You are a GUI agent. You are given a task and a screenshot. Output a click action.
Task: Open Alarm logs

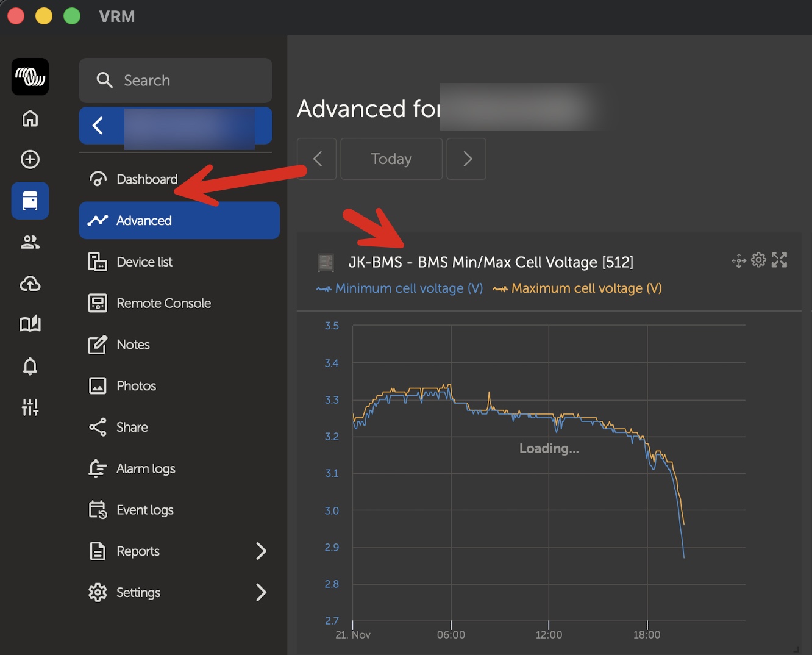(x=179, y=468)
